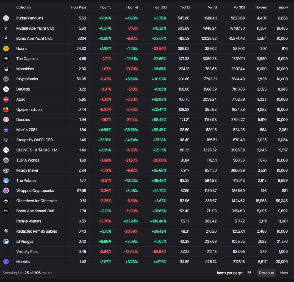This screenshot has width=294, height=282.
Task: Click Doodles Floor 30d +62.45%
Action: 159,120
